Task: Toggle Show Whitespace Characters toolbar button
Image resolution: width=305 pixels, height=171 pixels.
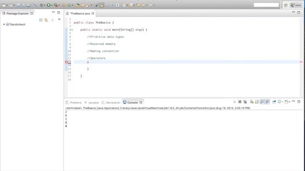Action: [x=118, y=5]
